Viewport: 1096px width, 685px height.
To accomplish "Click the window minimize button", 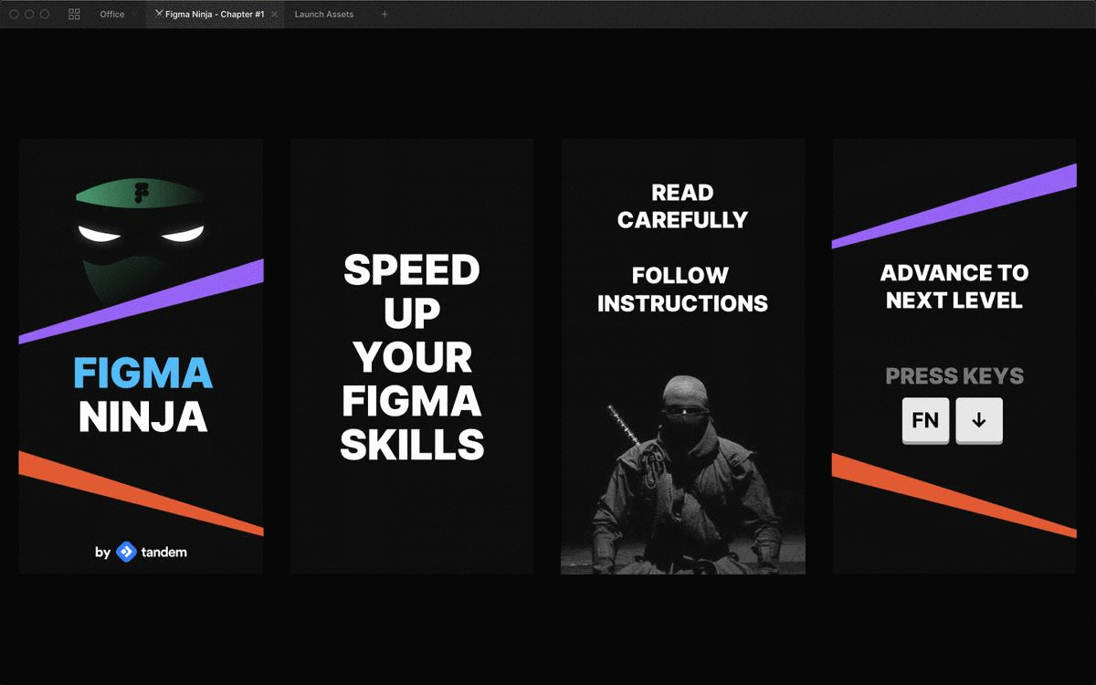I will tap(29, 15).
